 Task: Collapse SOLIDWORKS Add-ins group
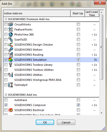[x=6, y=95]
